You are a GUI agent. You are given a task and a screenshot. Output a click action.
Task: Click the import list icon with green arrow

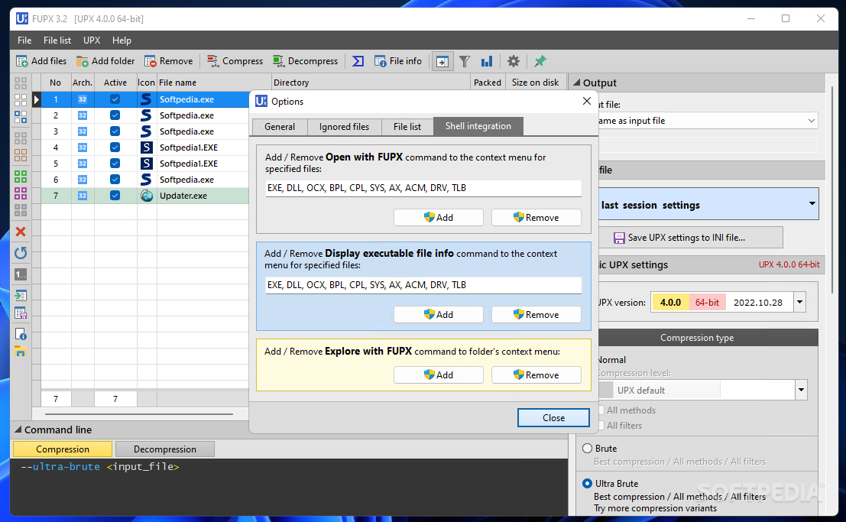point(21,295)
